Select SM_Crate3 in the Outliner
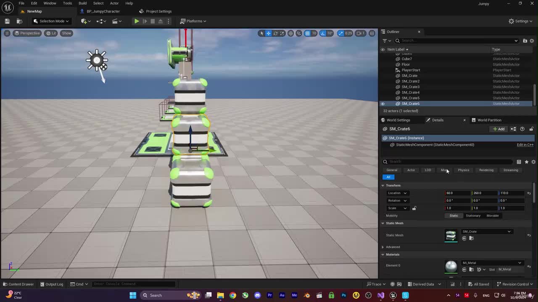The height and width of the screenshot is (302, 538). click(x=410, y=87)
